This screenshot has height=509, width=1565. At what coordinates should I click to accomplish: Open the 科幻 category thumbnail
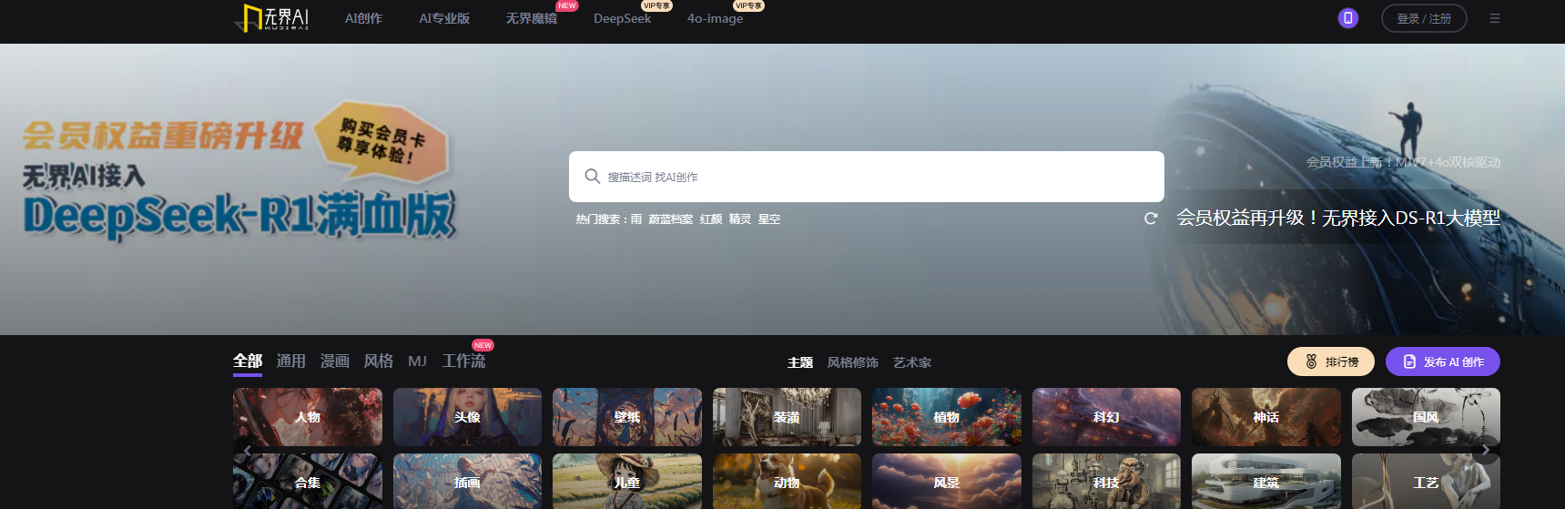[1105, 417]
